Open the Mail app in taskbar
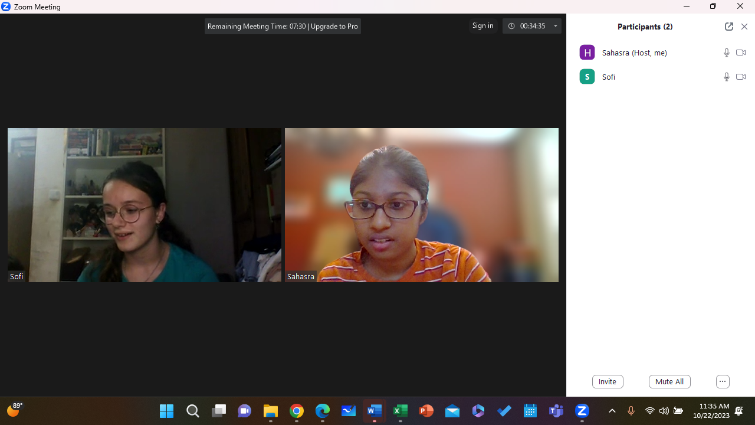755x425 pixels. pyautogui.click(x=452, y=411)
